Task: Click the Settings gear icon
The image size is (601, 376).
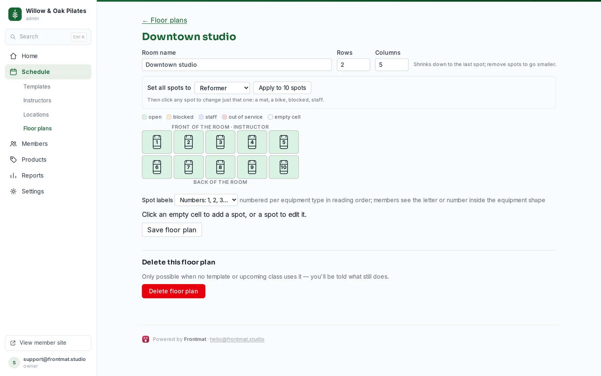Action: tap(13, 191)
